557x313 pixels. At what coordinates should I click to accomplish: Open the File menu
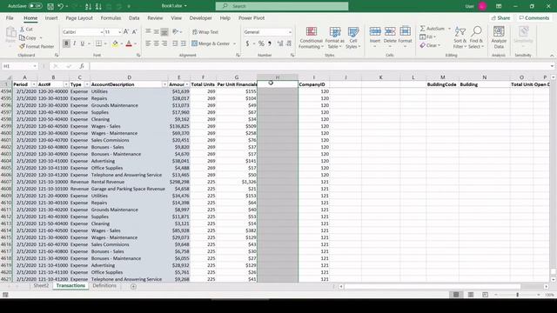pos(10,17)
